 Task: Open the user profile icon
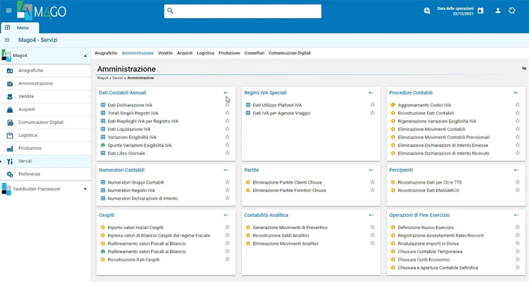point(497,11)
